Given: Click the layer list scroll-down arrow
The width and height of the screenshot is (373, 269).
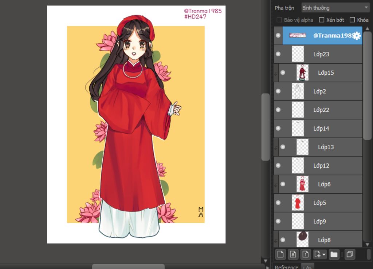Looking at the screenshot, I should 367,245.
